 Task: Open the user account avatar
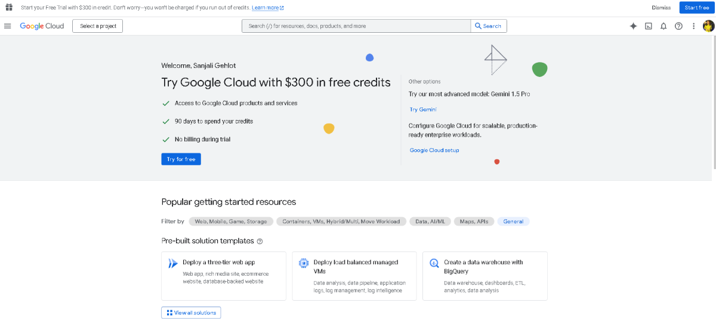click(708, 26)
